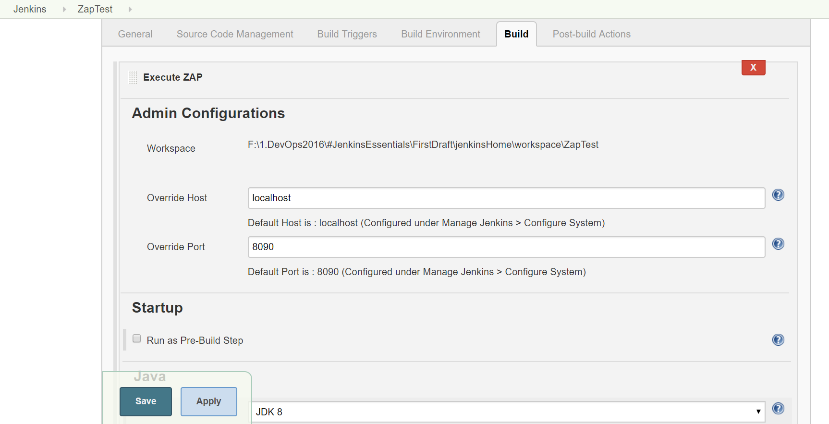The image size is (829, 424).
Task: Grab the Execute ZAP drag handle
Action: [x=133, y=77]
